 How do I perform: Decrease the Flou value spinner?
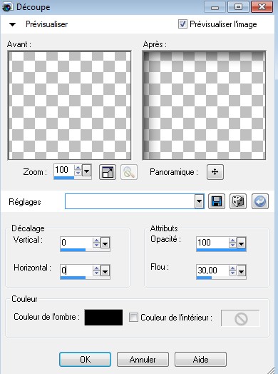pos(232,273)
